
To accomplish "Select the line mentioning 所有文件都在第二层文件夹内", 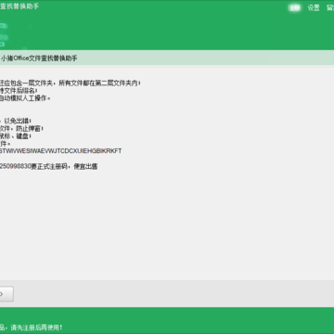I will (71, 83).
